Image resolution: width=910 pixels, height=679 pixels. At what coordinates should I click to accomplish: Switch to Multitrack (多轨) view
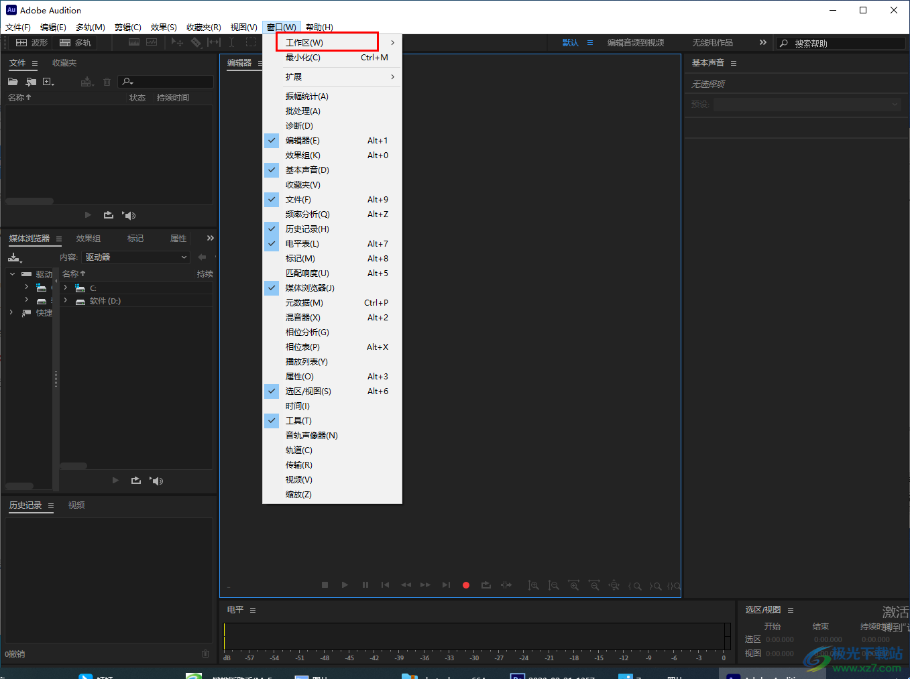click(x=75, y=42)
